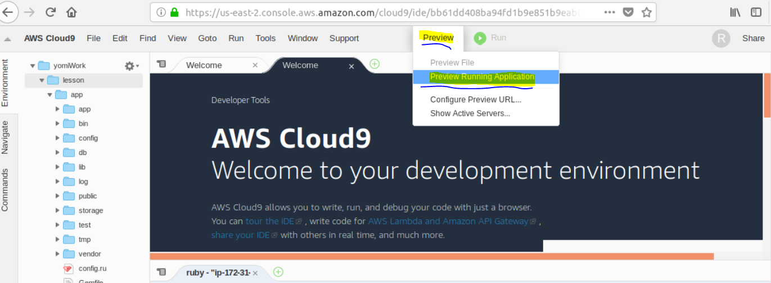Collapse the Cloud9 menu bar arrow
771x283 pixels.
(7, 39)
